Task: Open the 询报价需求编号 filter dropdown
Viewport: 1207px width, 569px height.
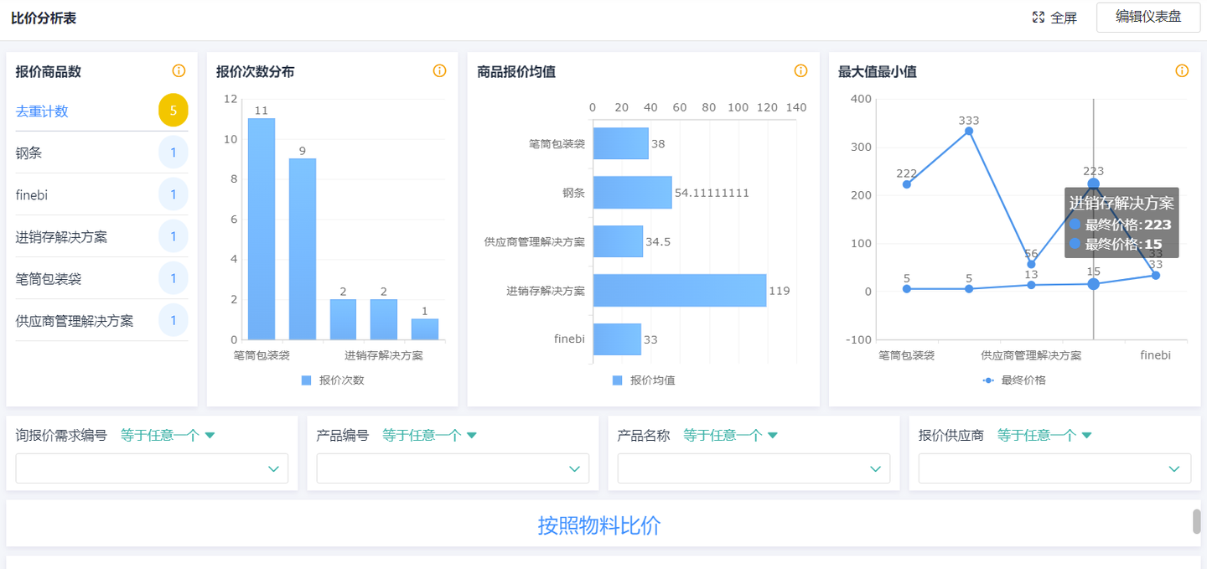Action: [x=151, y=468]
